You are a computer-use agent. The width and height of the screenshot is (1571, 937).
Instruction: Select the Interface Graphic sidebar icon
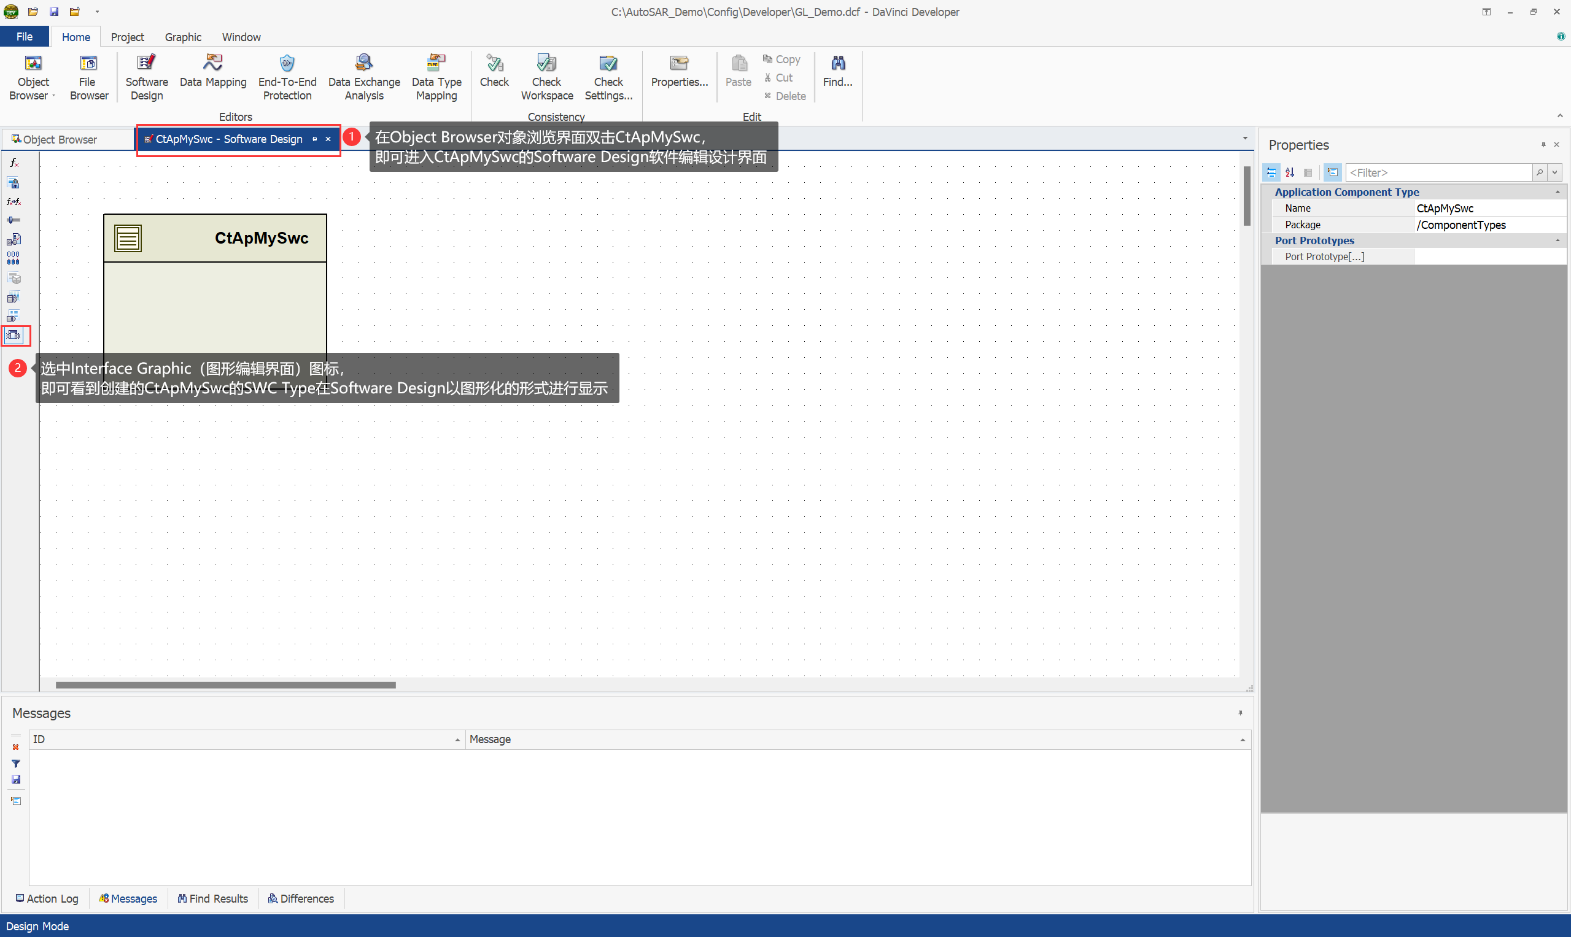14,335
